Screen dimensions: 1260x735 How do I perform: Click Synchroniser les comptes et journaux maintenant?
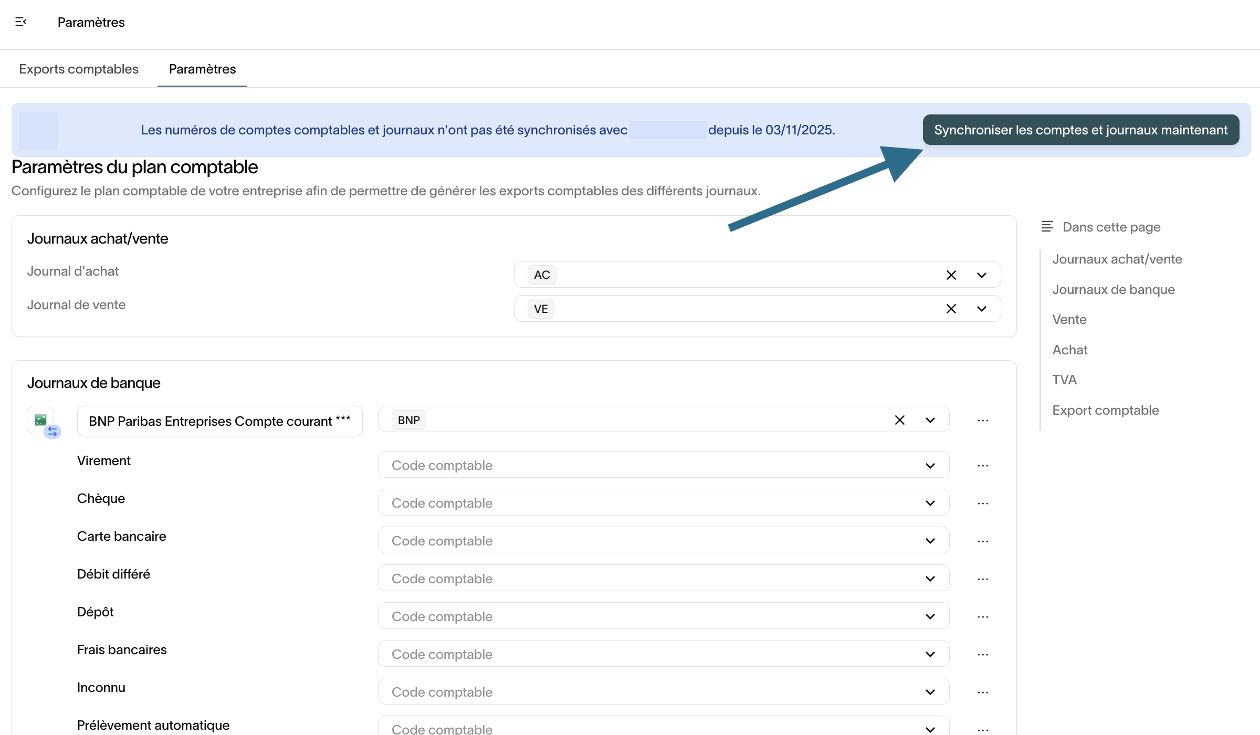click(x=1080, y=130)
